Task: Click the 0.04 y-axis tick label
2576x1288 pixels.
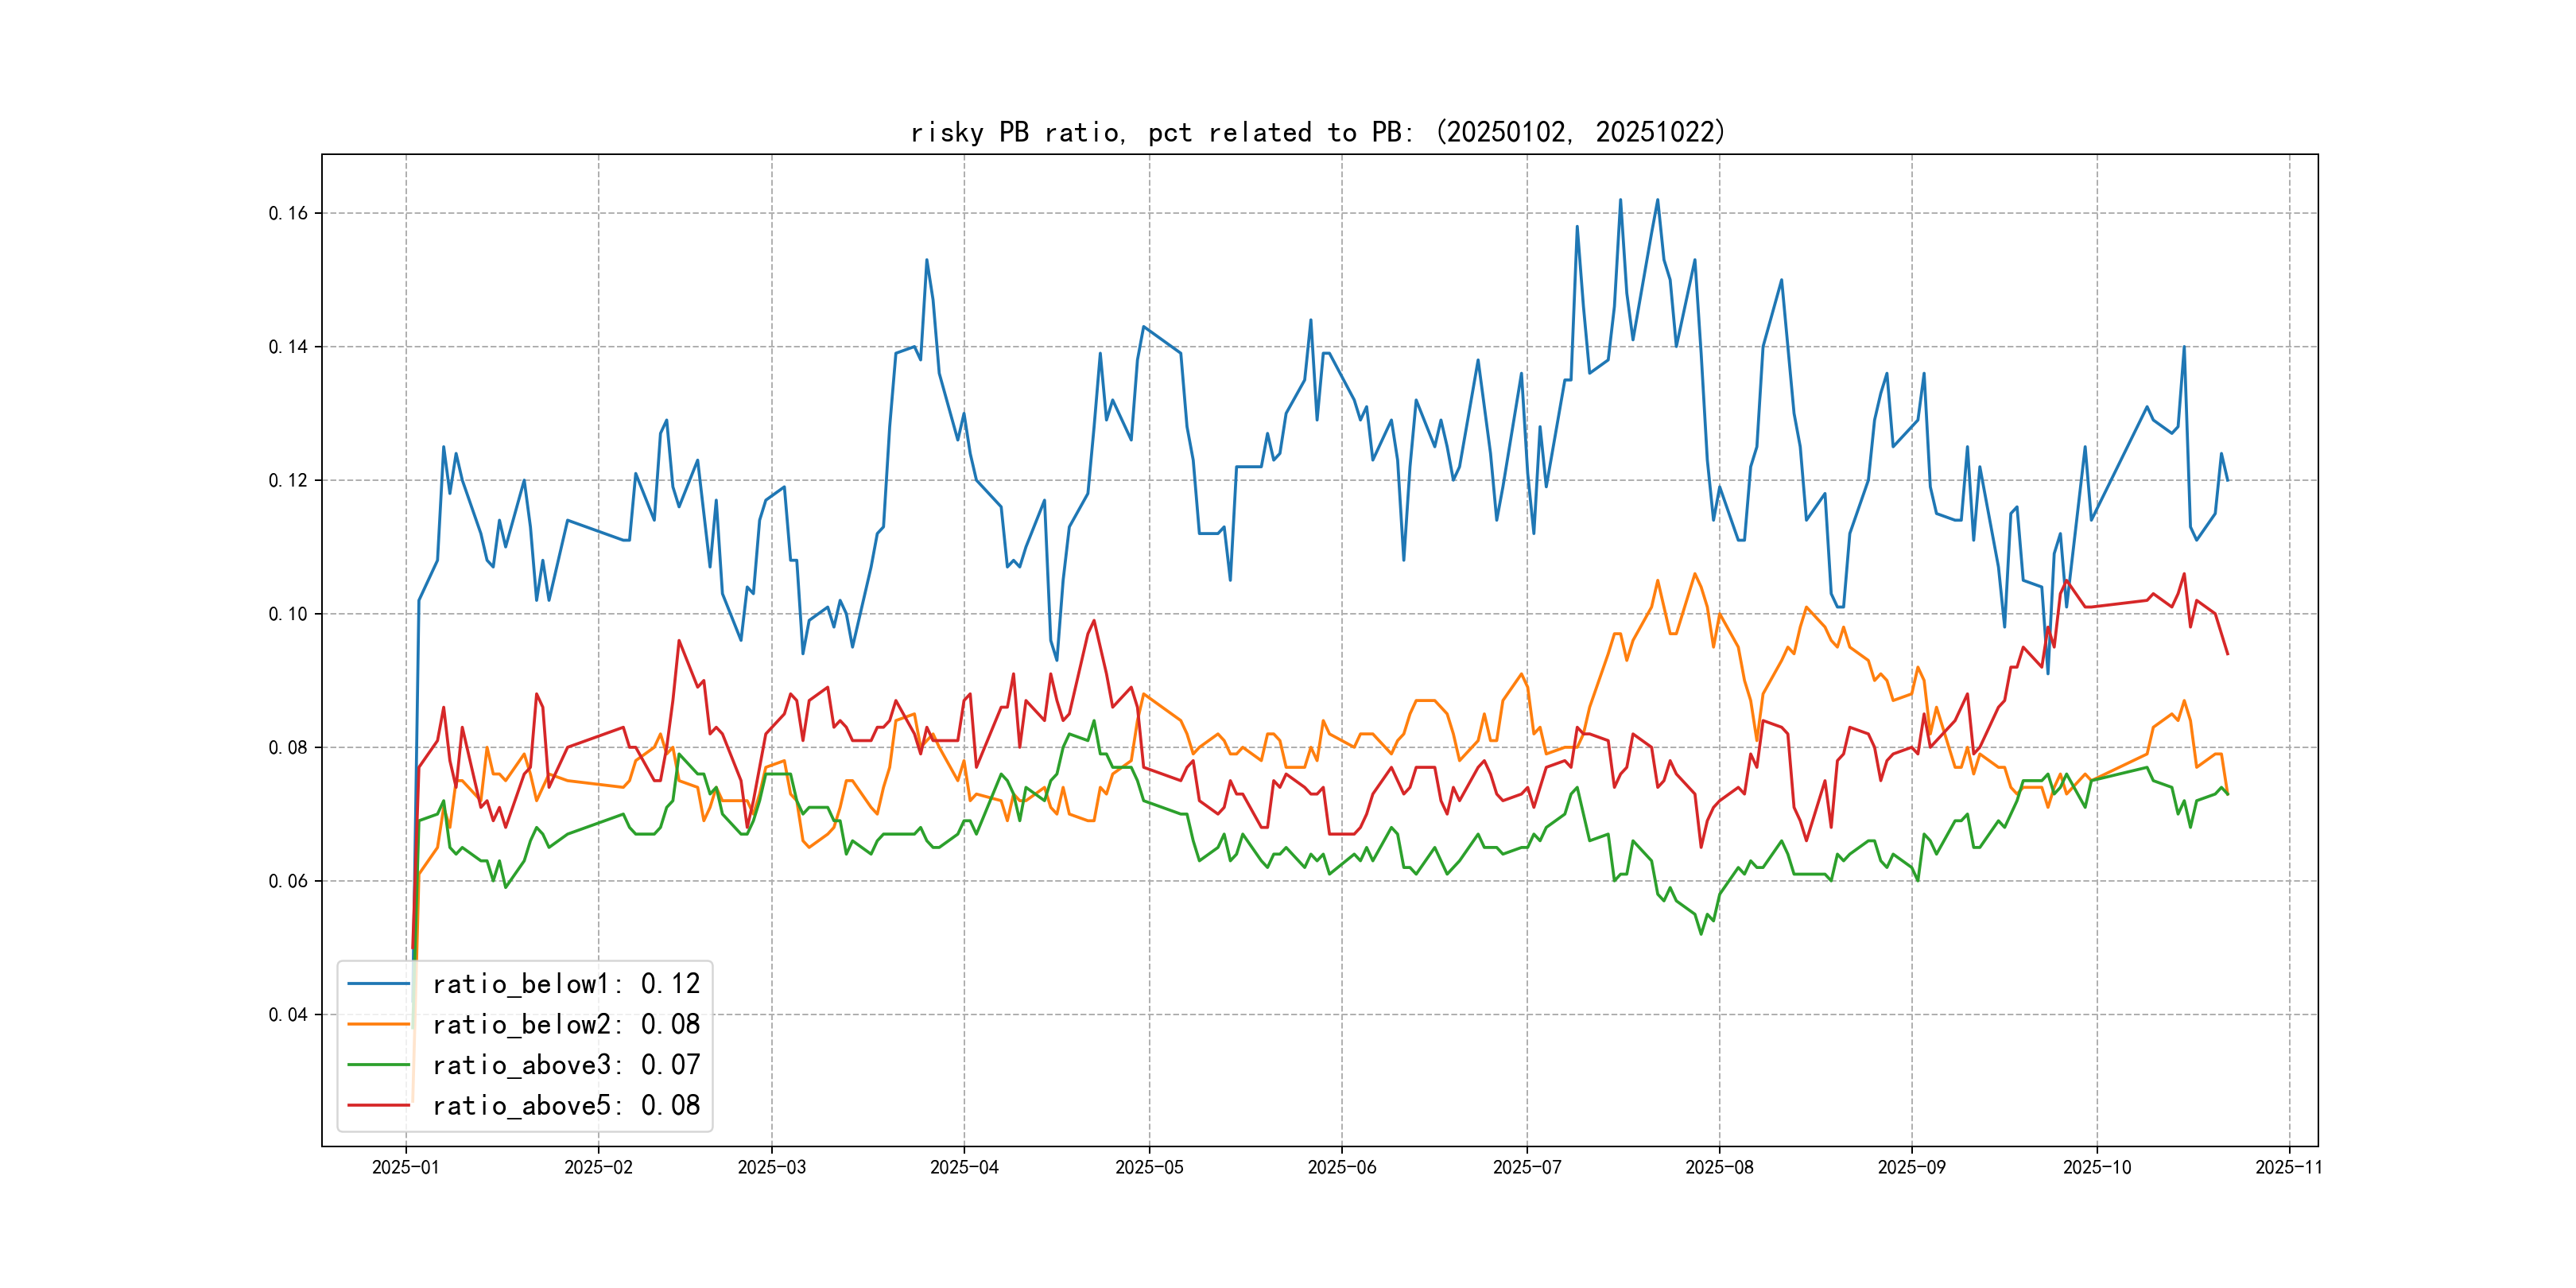Action: (288, 1014)
